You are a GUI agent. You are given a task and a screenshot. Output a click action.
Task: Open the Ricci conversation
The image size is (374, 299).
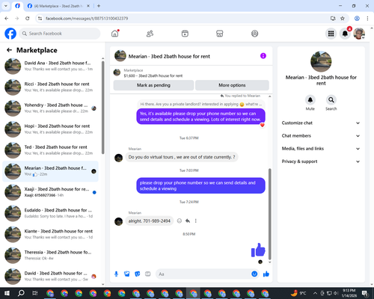[x=51, y=87]
